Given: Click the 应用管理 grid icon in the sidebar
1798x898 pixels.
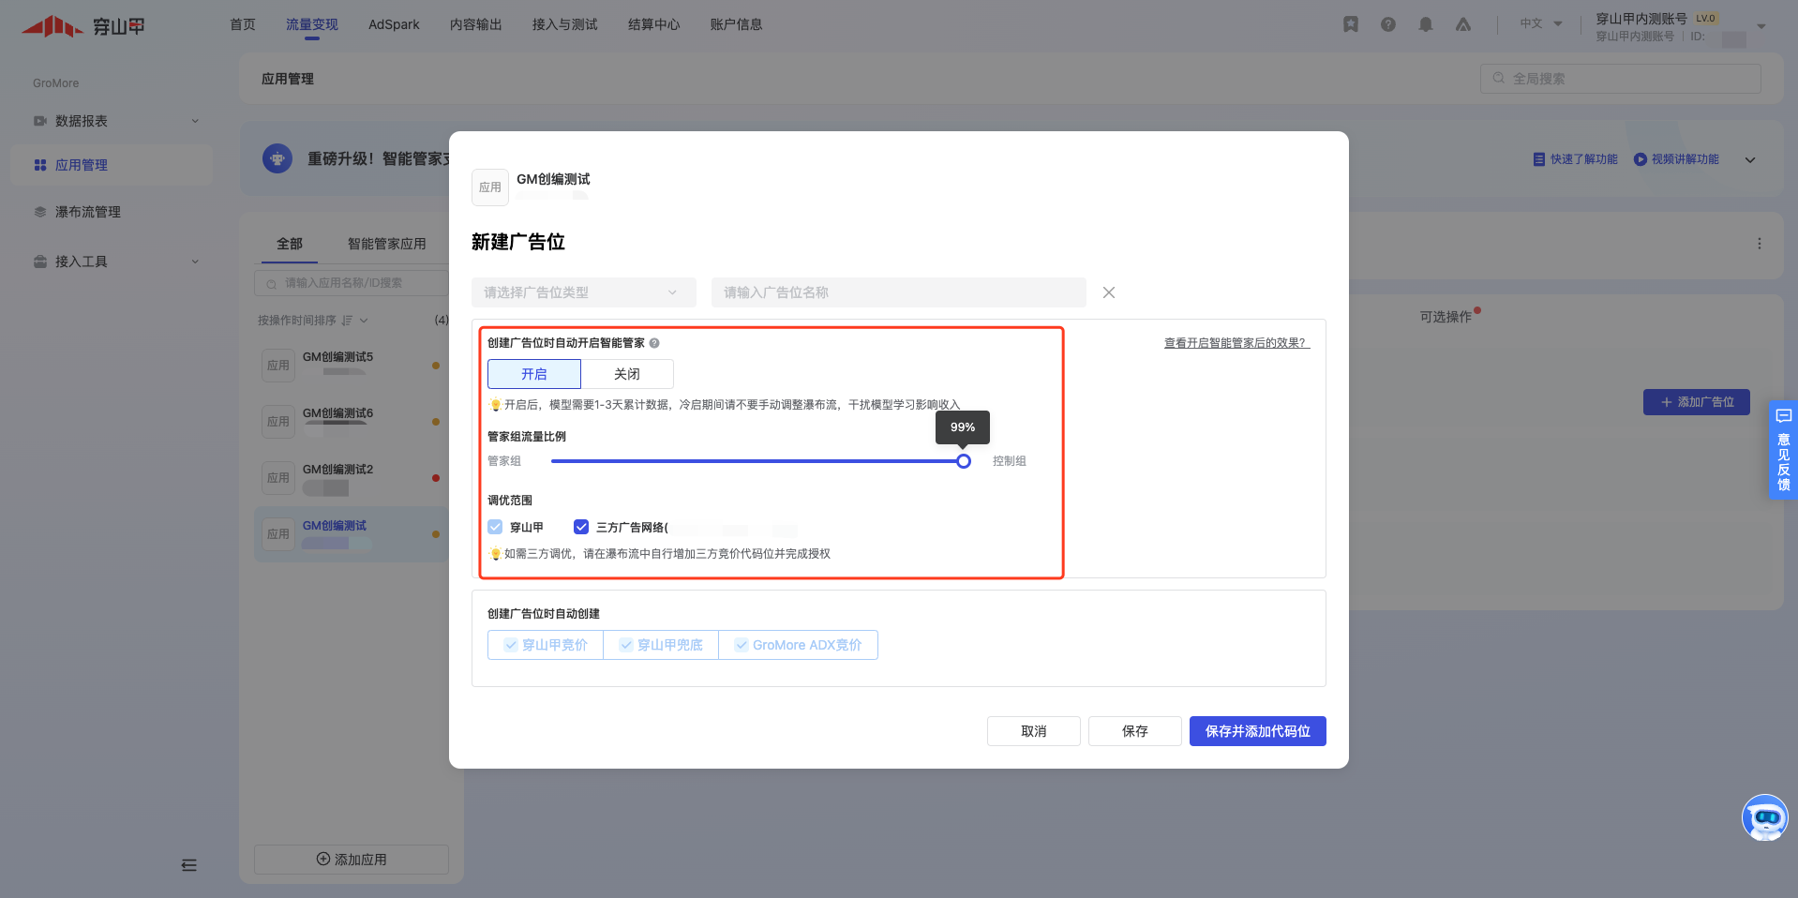Looking at the screenshot, I should tap(40, 165).
